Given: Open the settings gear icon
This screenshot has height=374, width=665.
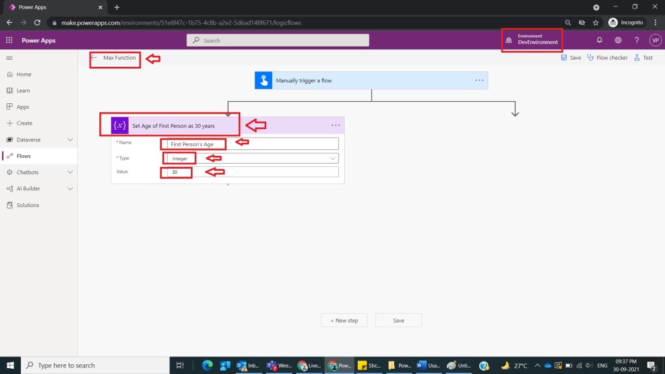Looking at the screenshot, I should point(618,40).
